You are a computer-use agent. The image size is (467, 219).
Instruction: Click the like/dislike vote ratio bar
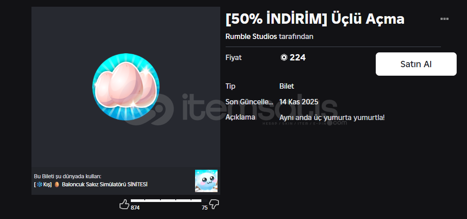(x=169, y=201)
